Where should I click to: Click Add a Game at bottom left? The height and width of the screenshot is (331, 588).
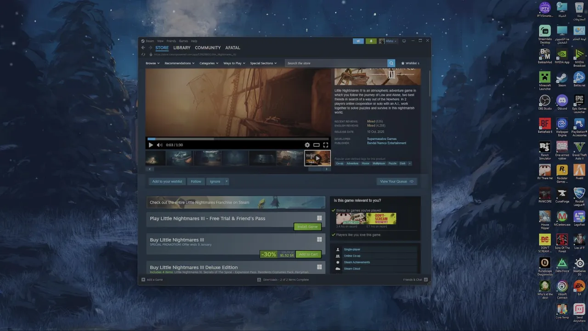coord(152,280)
